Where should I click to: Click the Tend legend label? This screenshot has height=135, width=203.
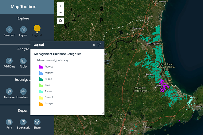point(47,85)
